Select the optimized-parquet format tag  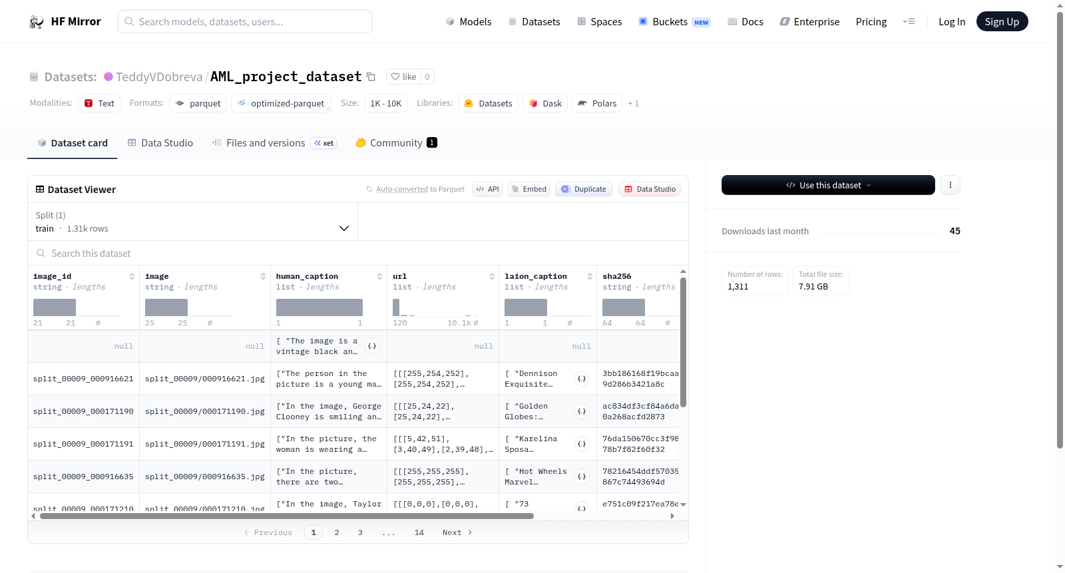281,103
